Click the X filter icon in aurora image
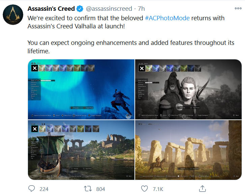The image size is (245, 194). coord(35,68)
